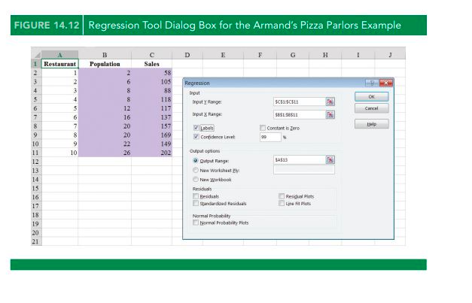Select column A header
This screenshot has width=472, height=303.
(59, 55)
